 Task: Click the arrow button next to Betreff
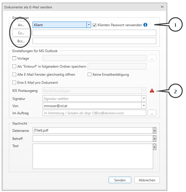pyautogui.click(x=155, y=139)
